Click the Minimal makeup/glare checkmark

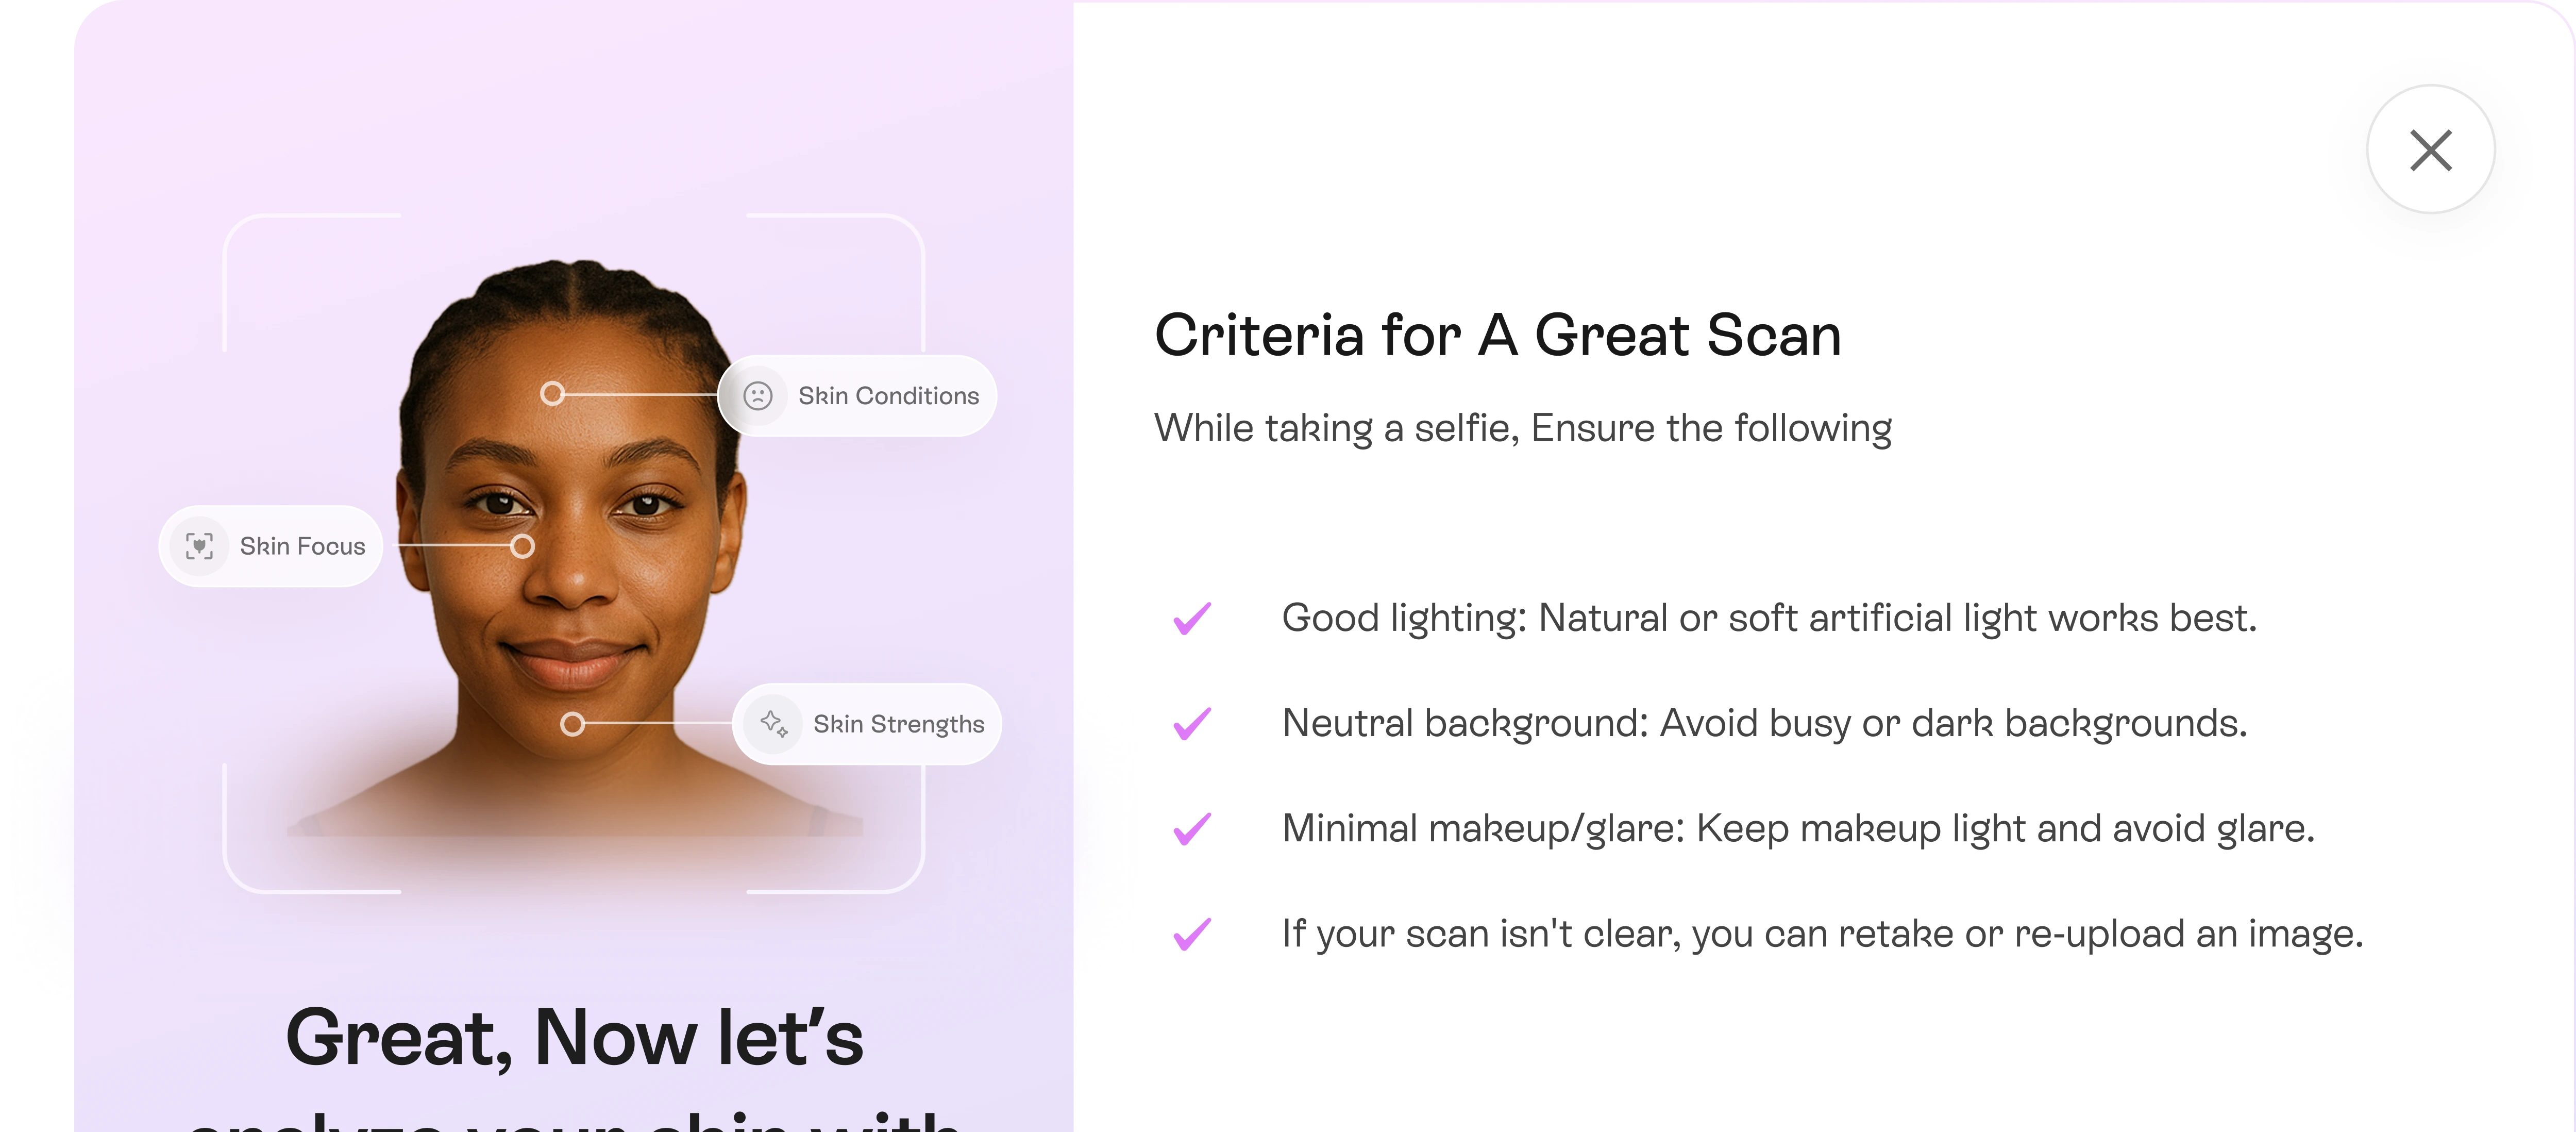(1192, 828)
